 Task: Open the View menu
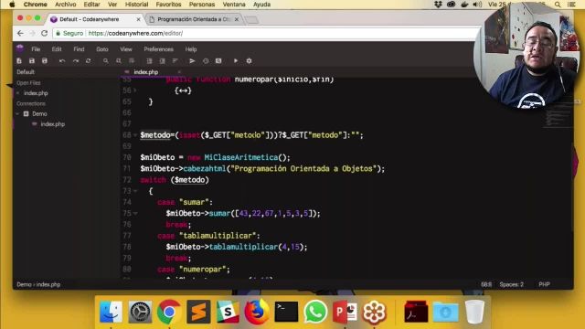(126, 49)
